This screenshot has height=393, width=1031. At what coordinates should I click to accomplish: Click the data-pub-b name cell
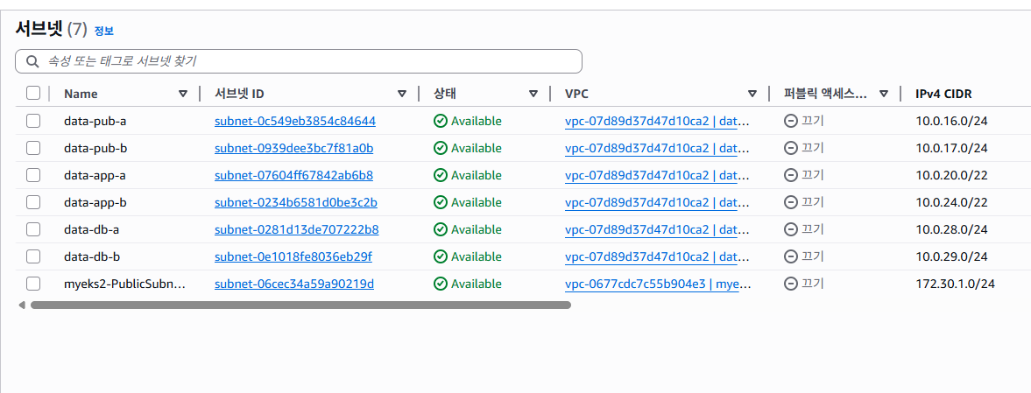pos(95,148)
